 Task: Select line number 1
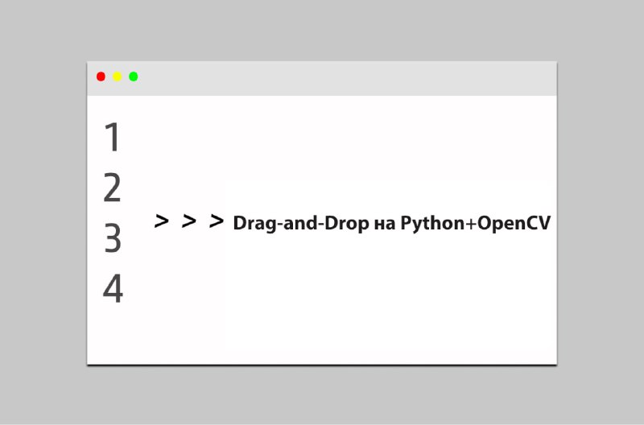(112, 137)
